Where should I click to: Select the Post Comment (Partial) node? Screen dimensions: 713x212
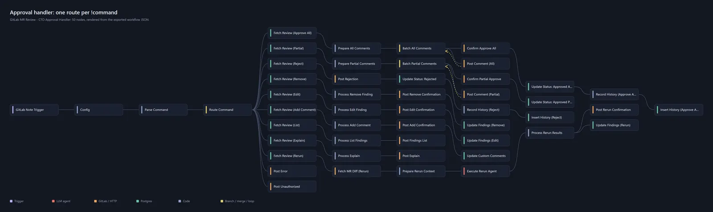click(485, 94)
